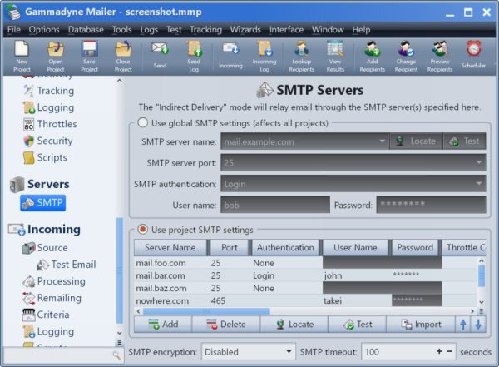Select Test Email in the sidebar tree
The image size is (499, 367).
click(72, 265)
